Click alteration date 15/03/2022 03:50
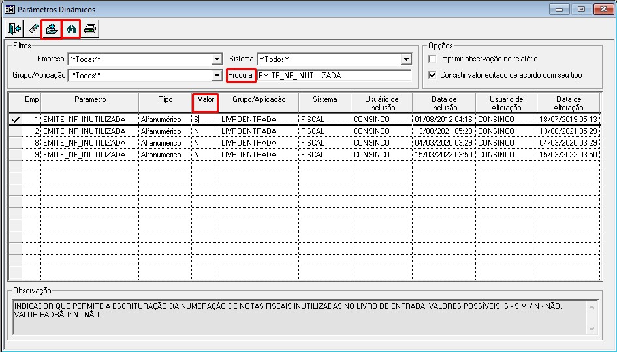 coord(569,155)
